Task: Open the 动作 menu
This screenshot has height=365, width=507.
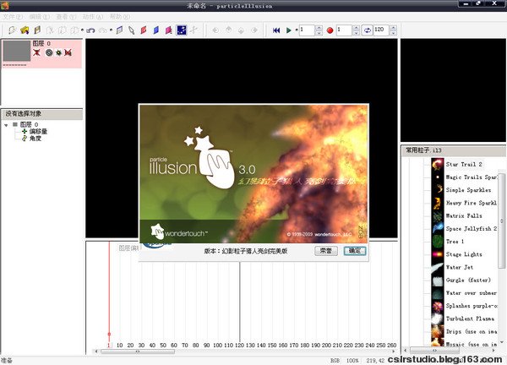Action: coord(93,17)
